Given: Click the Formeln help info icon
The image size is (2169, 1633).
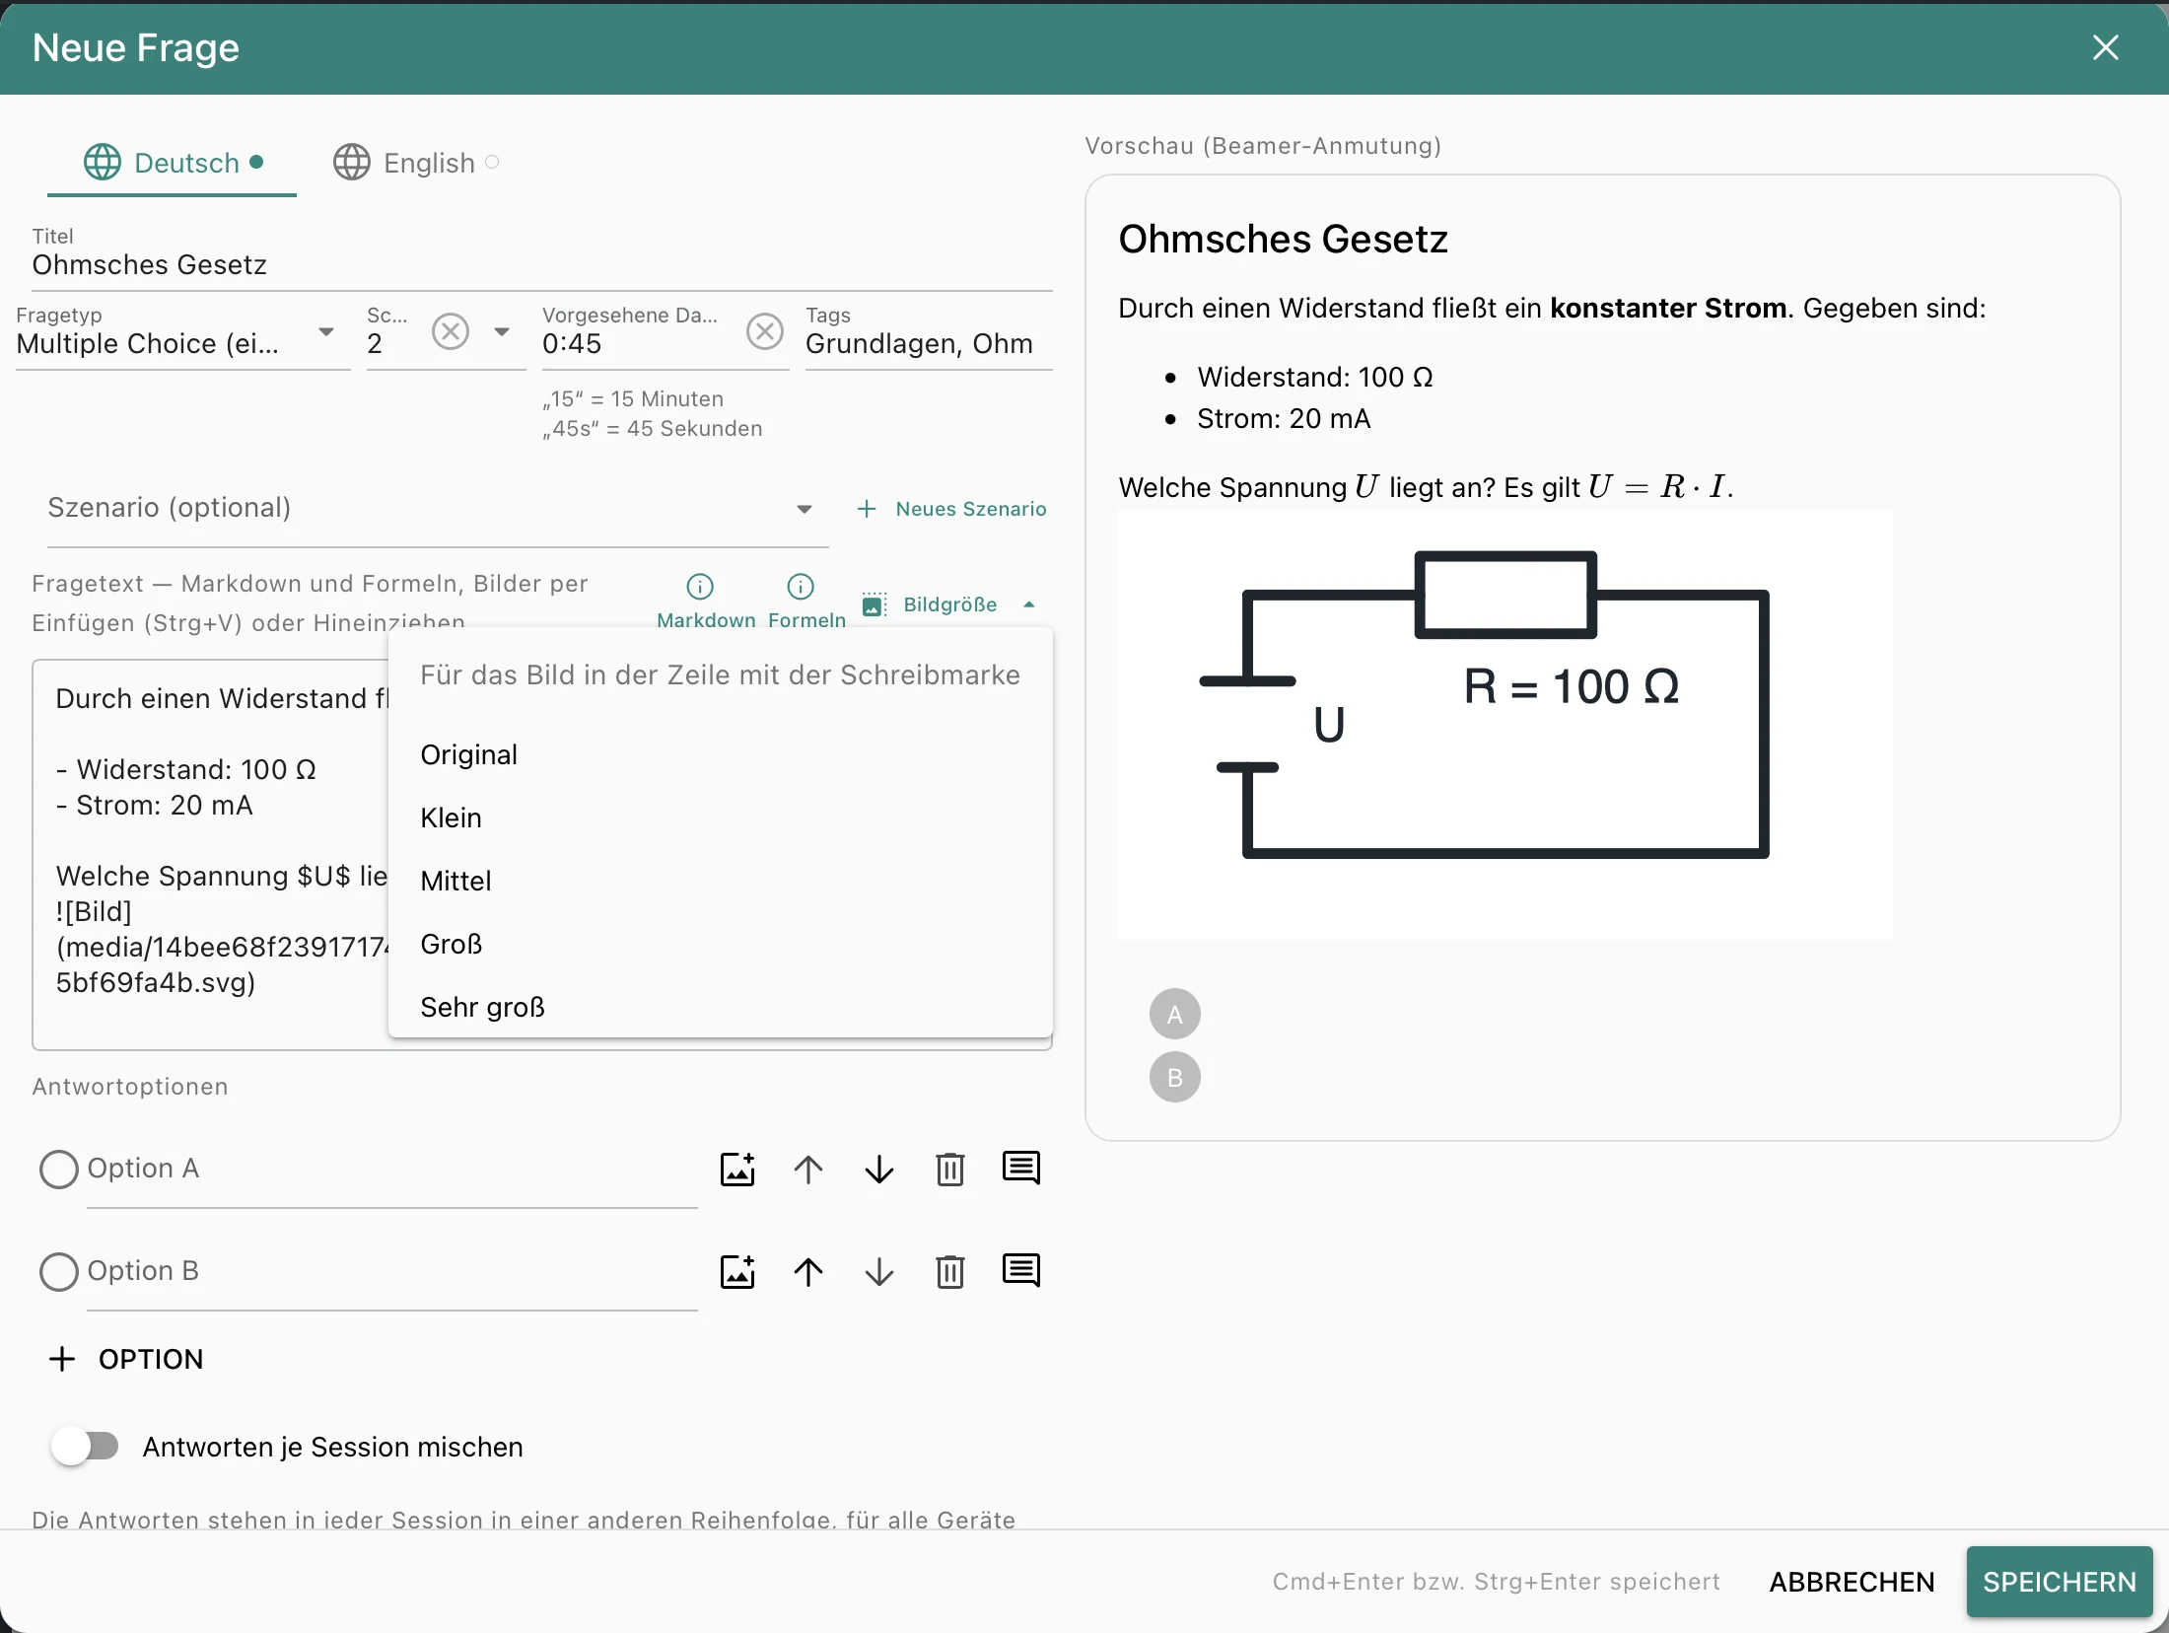Looking at the screenshot, I should click(x=801, y=587).
